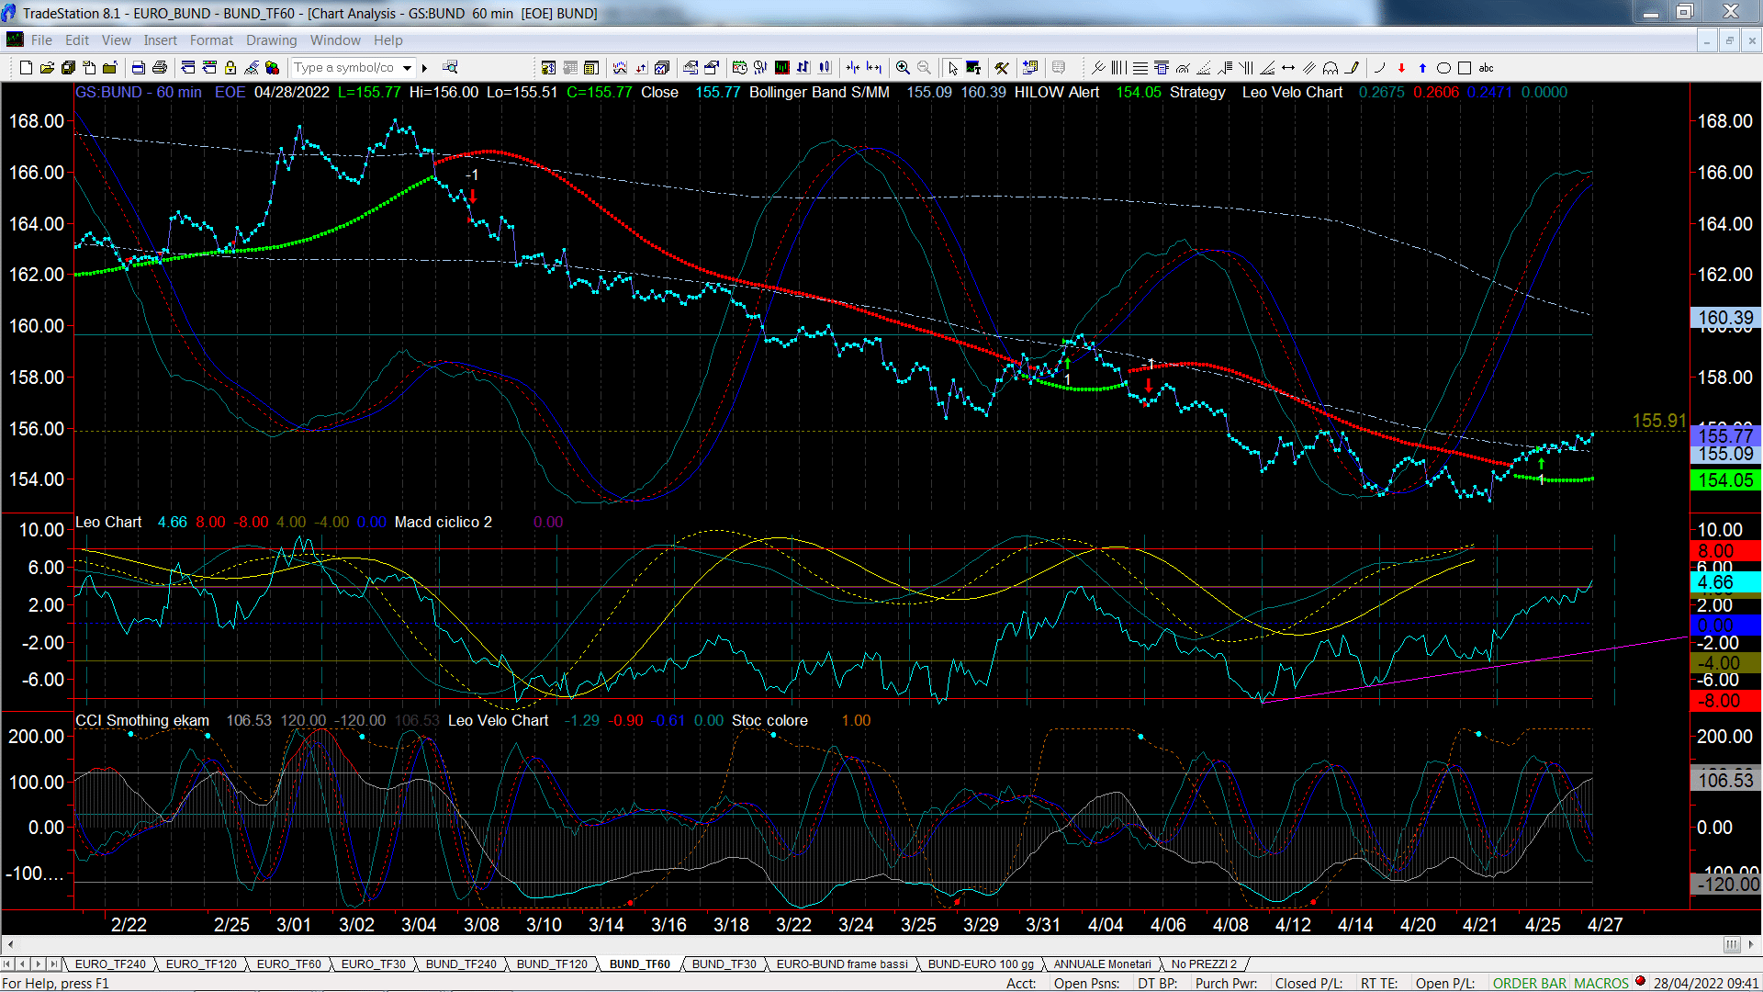Click the Print toolbar icon
The image size is (1763, 992).
[160, 67]
